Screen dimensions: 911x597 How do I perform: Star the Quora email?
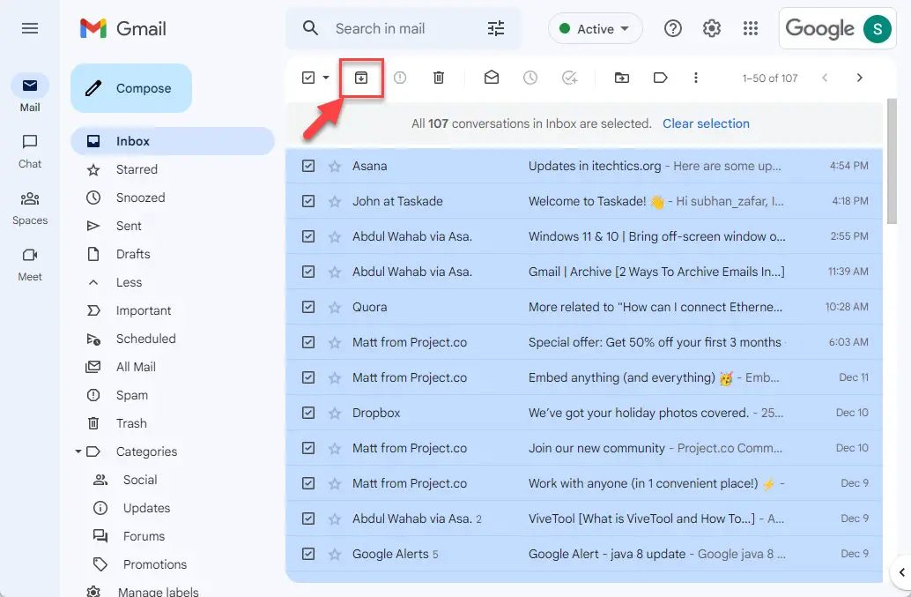click(335, 307)
